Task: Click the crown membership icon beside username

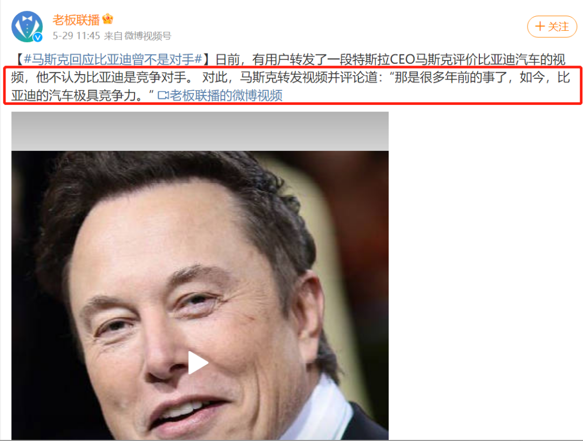Action: click(x=107, y=18)
